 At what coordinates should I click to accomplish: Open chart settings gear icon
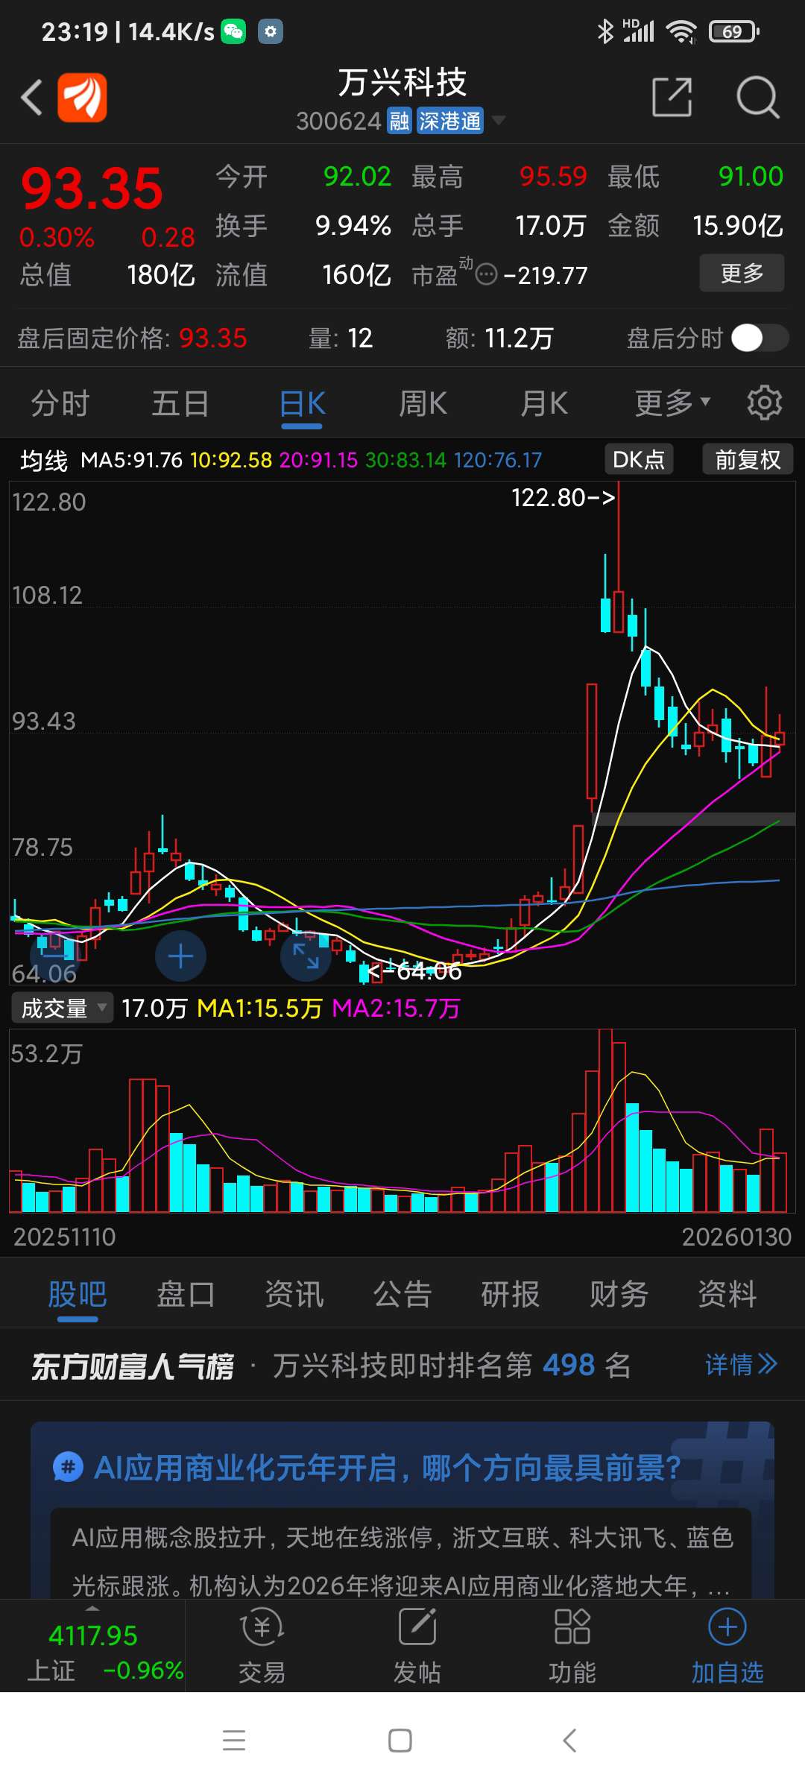pos(764,403)
